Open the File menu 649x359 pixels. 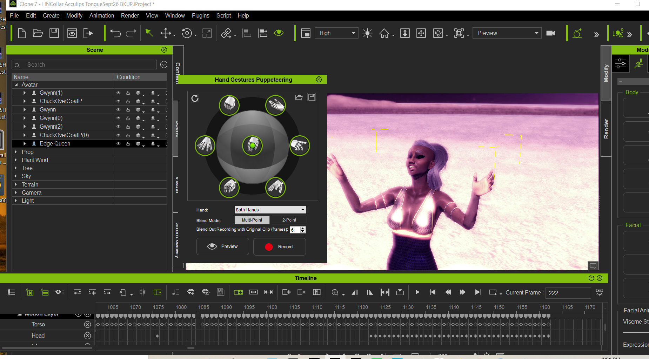point(14,15)
